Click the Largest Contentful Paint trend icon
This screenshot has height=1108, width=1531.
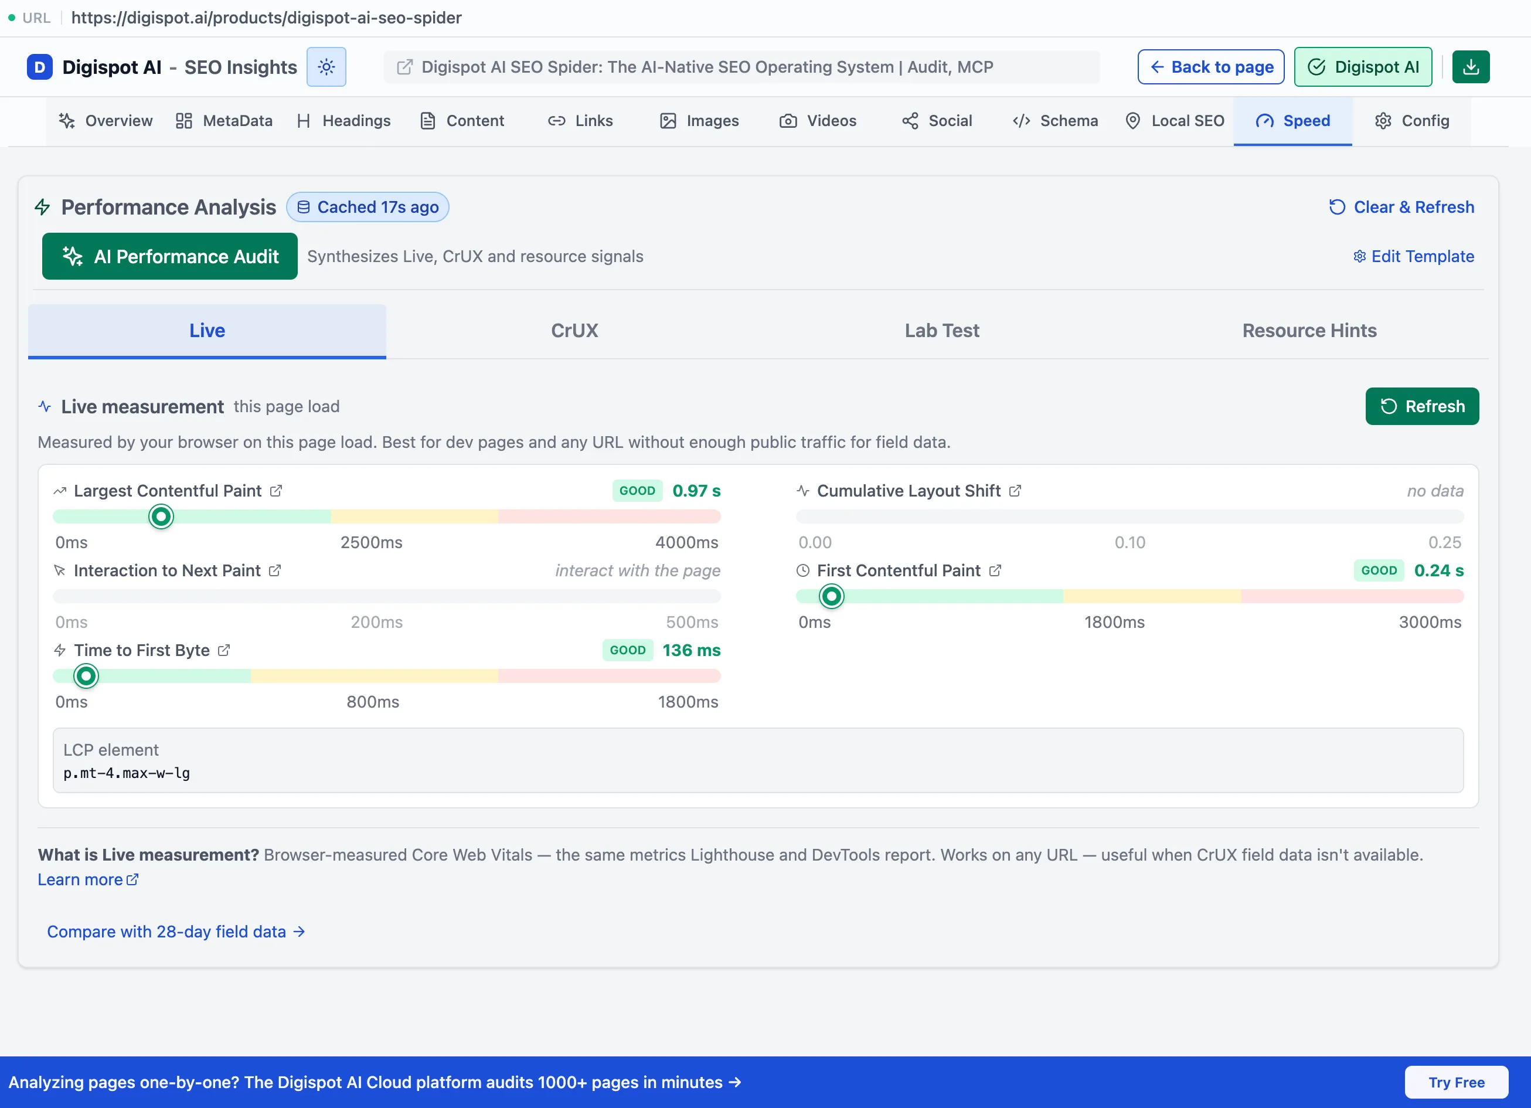60,491
